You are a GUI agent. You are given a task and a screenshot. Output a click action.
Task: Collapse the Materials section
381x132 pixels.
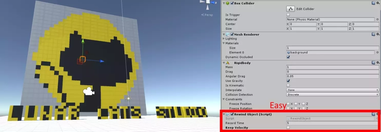click(x=224, y=43)
